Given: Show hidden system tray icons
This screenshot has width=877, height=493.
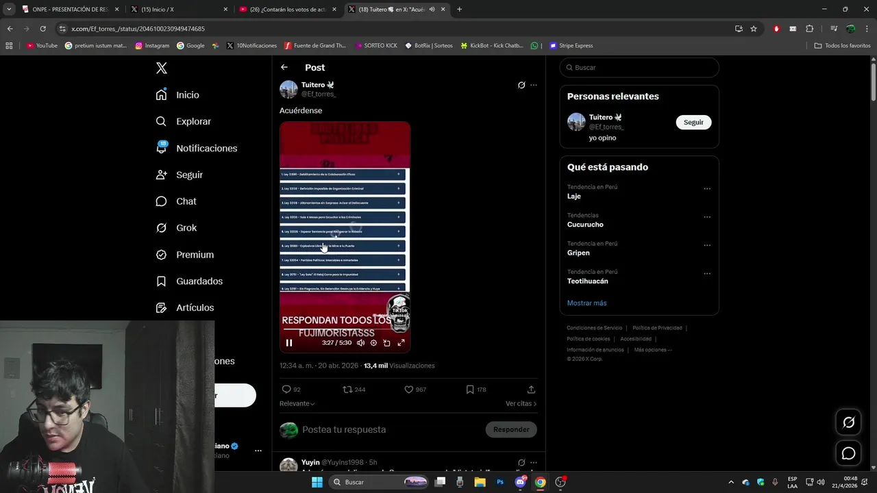Looking at the screenshot, I should pyautogui.click(x=731, y=482).
